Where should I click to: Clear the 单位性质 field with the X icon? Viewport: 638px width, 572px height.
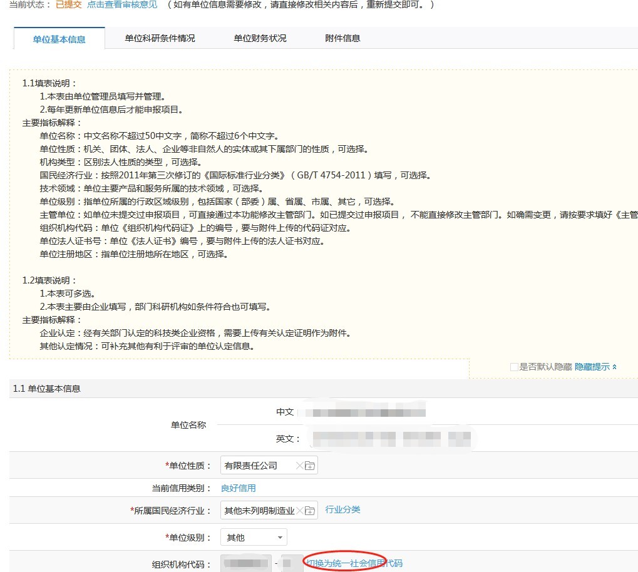pyautogui.click(x=299, y=466)
